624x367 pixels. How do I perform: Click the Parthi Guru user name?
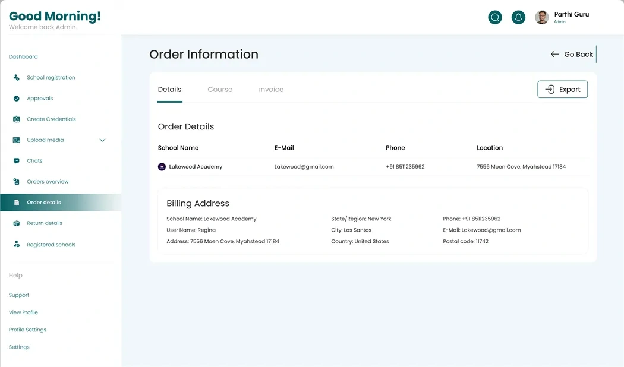pyautogui.click(x=572, y=14)
